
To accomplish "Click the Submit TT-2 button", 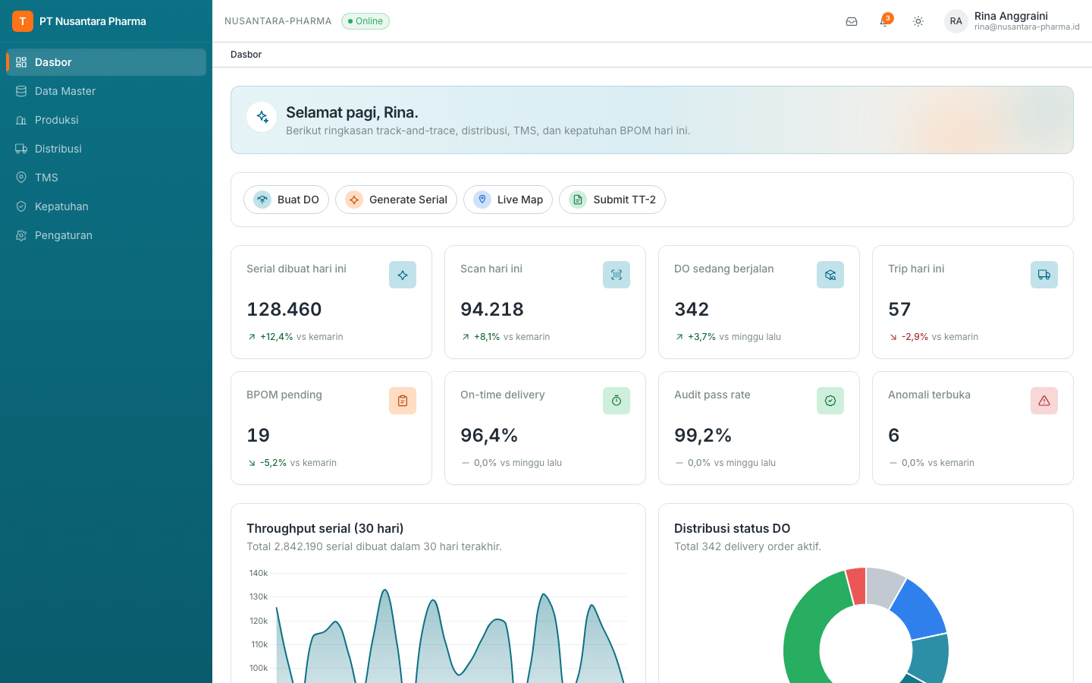I will click(612, 200).
